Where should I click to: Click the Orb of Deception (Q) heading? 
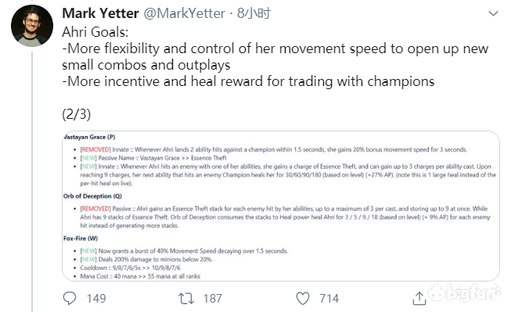click(92, 196)
